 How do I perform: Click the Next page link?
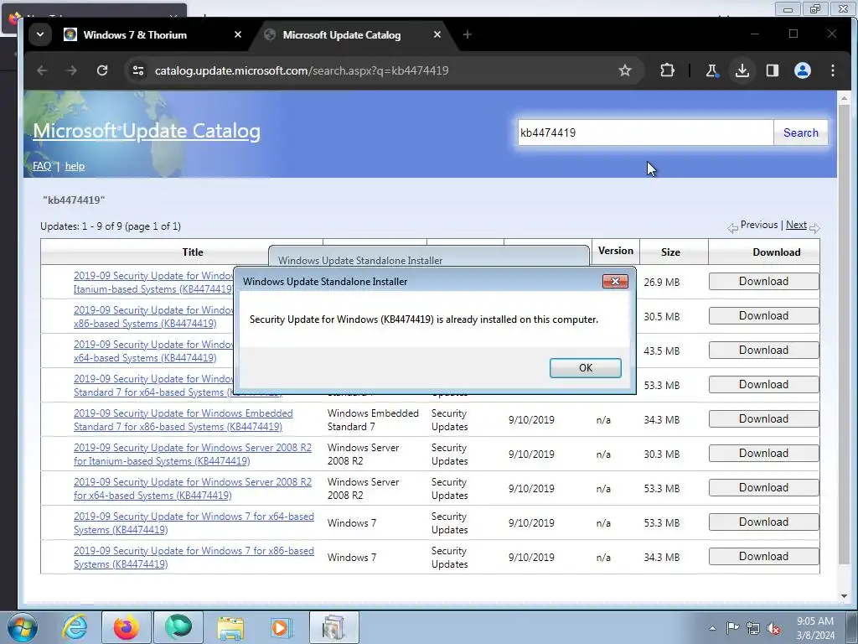coord(796,225)
